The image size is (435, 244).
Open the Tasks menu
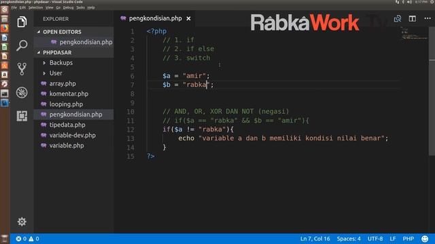tap(80, 7)
